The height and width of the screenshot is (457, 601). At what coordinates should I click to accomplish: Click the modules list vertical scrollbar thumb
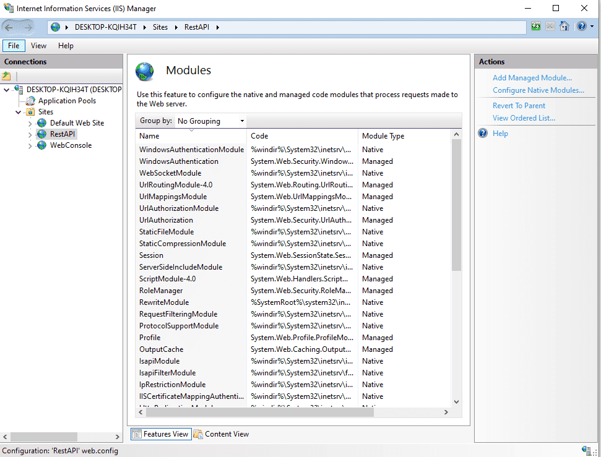(456, 205)
